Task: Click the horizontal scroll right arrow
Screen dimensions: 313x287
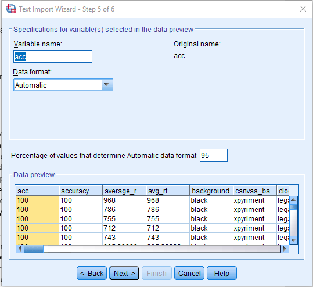Action: [x=285, y=249]
